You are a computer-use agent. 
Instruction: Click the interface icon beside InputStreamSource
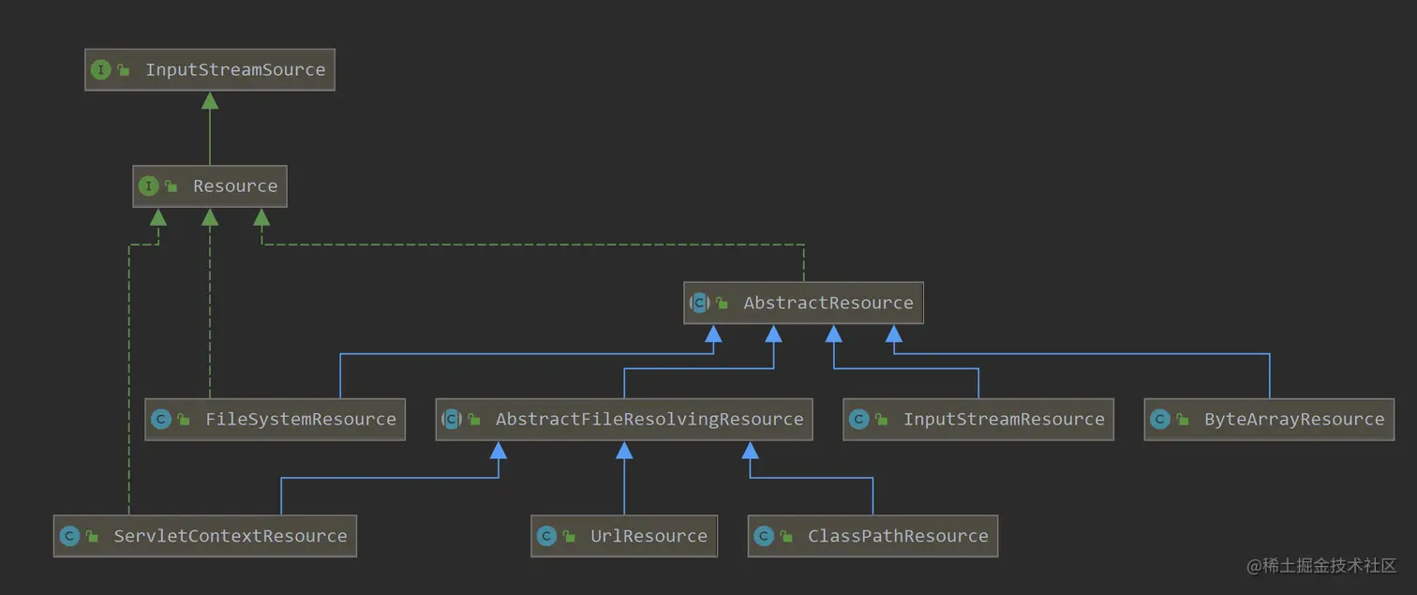(101, 70)
